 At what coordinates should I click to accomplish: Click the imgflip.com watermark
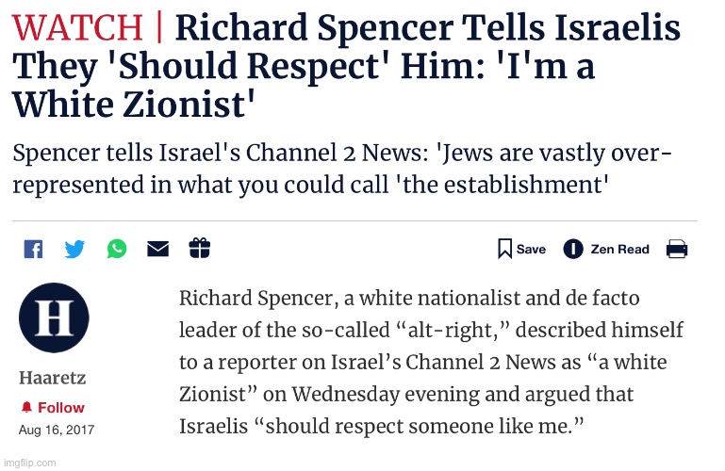tap(29, 463)
